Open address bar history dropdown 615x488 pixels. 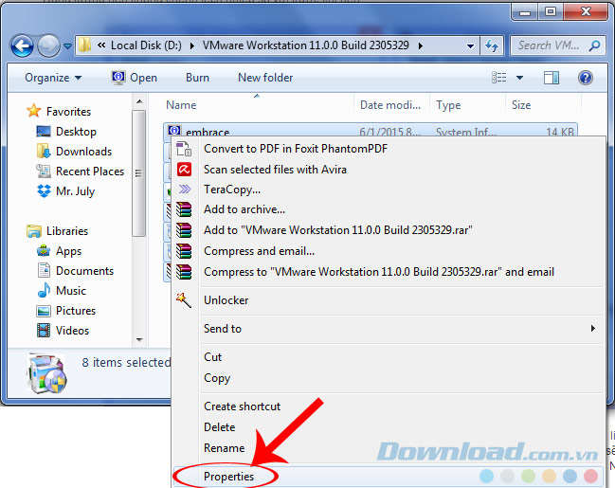tap(470, 45)
